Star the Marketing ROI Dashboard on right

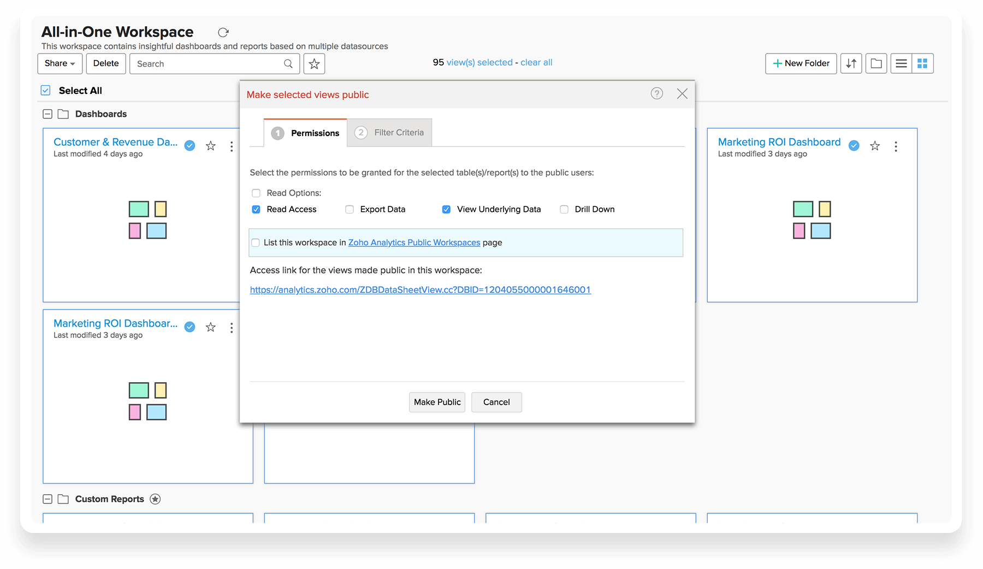point(875,146)
